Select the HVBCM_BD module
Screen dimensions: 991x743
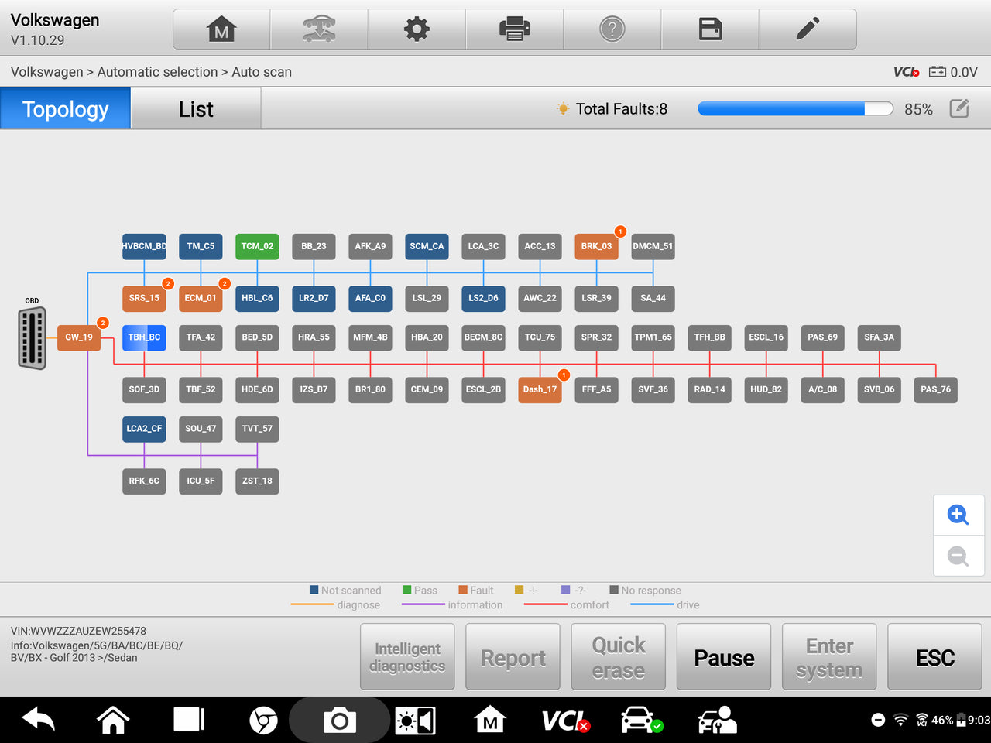[x=144, y=246]
